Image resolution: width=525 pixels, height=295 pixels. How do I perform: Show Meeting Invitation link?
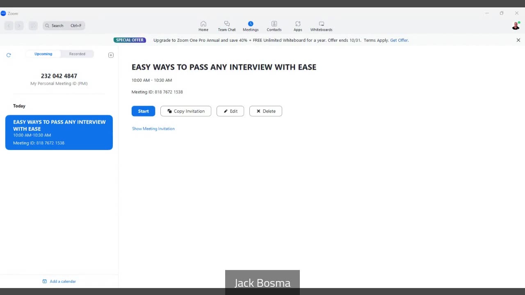(x=153, y=129)
